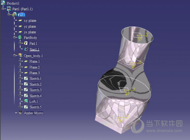Select the Pad.1 label
190x140 pixels.
[33, 43]
